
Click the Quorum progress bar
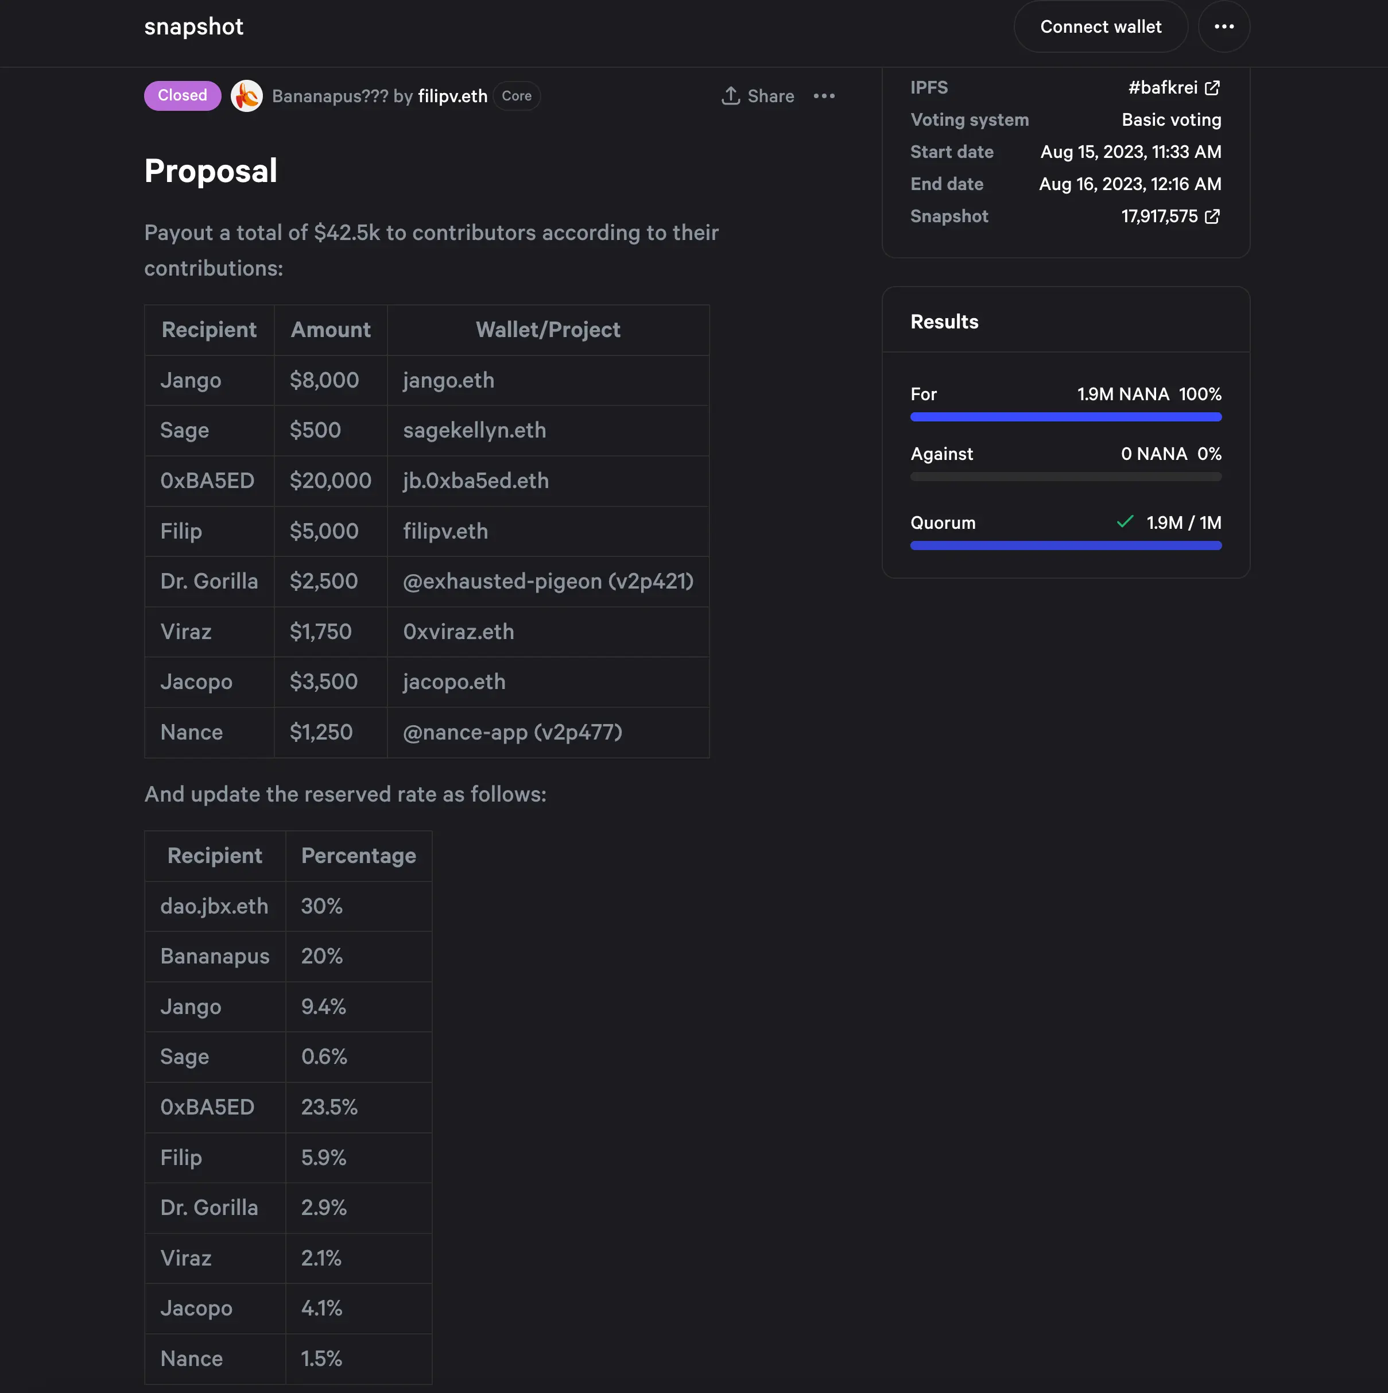1065,546
